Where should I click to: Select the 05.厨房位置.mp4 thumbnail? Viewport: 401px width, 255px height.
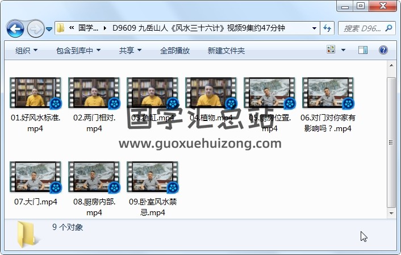pos(269,93)
